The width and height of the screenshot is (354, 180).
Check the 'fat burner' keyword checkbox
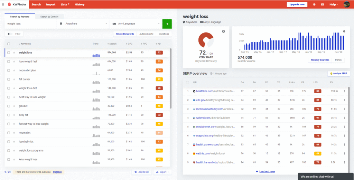(9, 79)
